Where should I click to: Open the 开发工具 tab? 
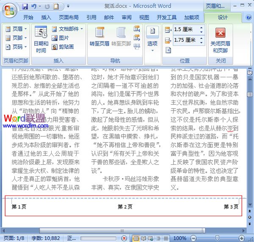click(166, 17)
